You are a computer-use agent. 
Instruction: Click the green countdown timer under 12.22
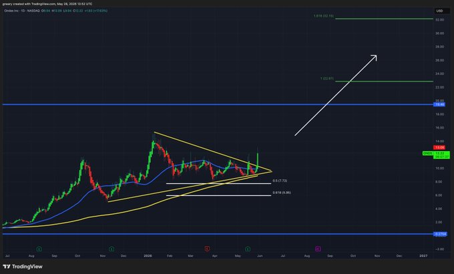click(441, 157)
